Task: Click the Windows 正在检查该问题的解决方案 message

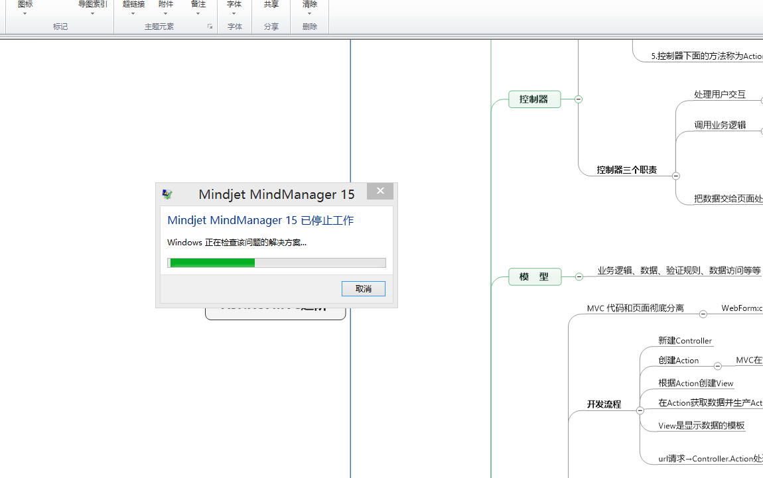Action: tap(236, 242)
